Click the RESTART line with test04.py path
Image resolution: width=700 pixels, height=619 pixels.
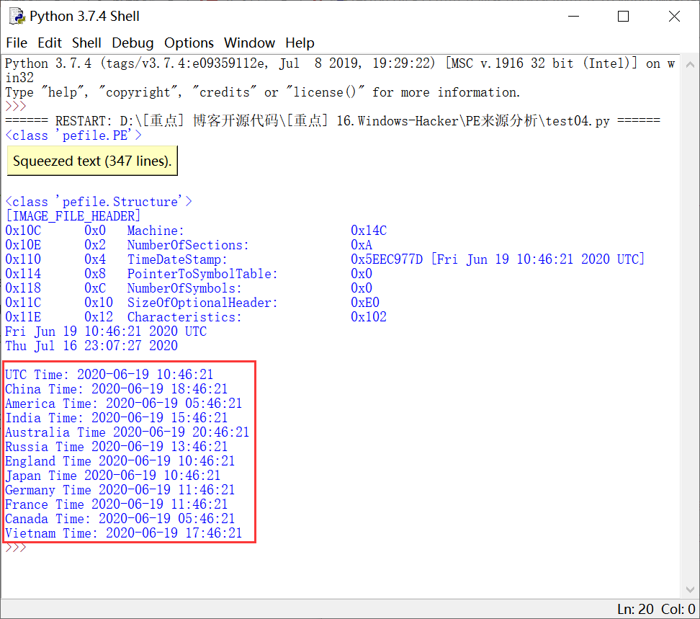coord(333,120)
